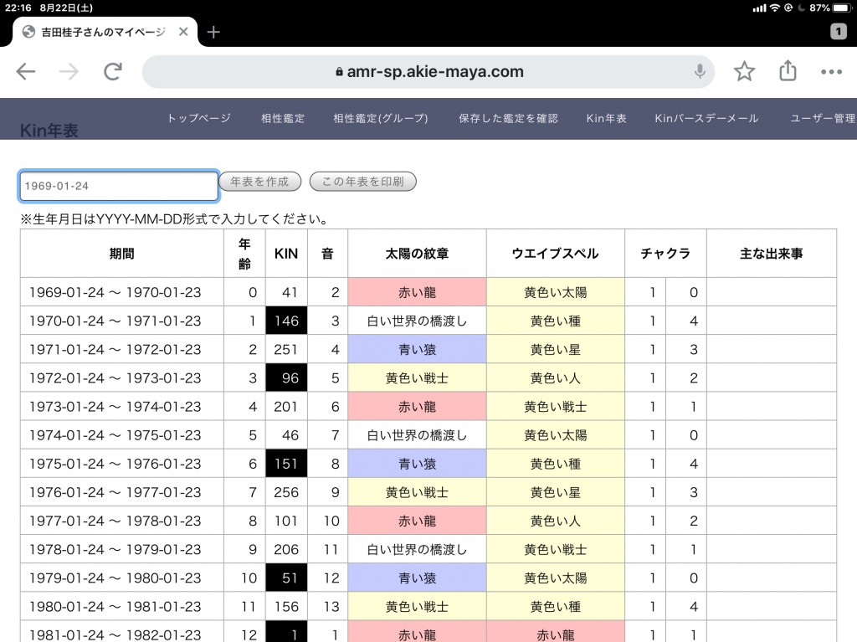This screenshot has height=642, width=857.
Task: Select 赤い龍 wavespell in the 1981 row
Action: tap(556, 632)
